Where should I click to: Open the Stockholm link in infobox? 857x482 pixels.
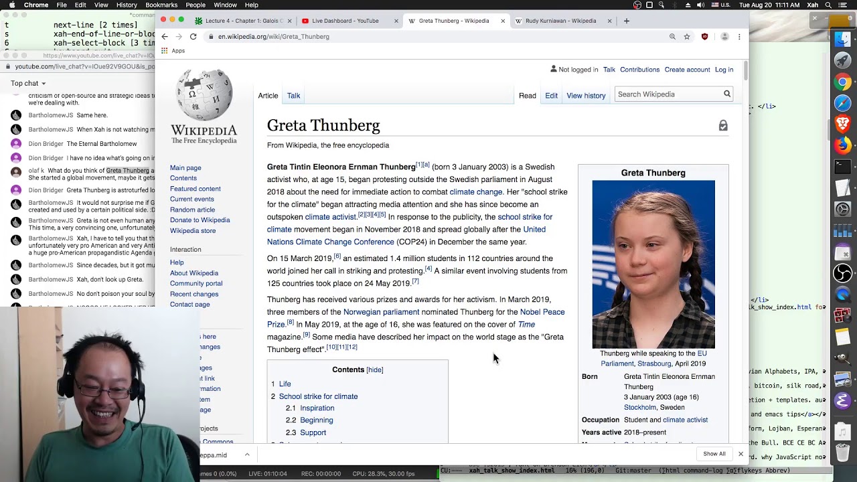tap(640, 408)
